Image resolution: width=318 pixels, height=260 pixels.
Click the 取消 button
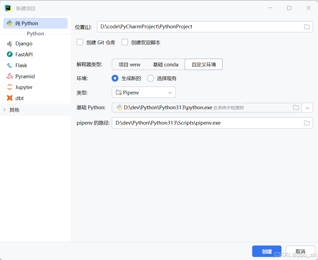click(300, 251)
